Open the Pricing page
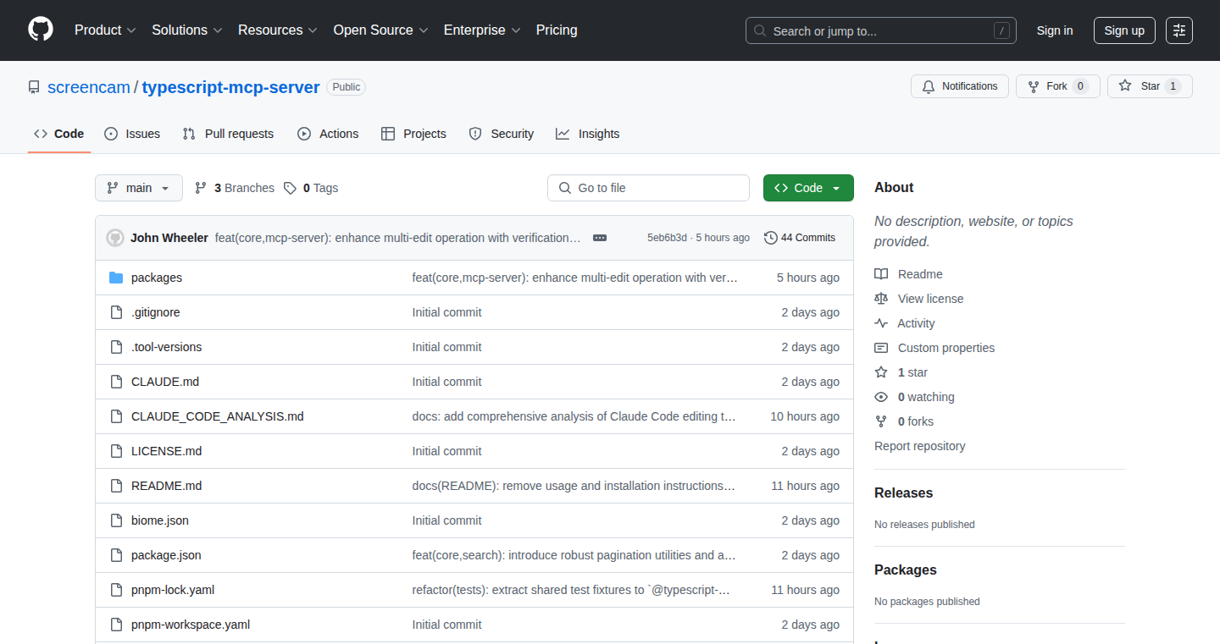The width and height of the screenshot is (1220, 644). 557,30
